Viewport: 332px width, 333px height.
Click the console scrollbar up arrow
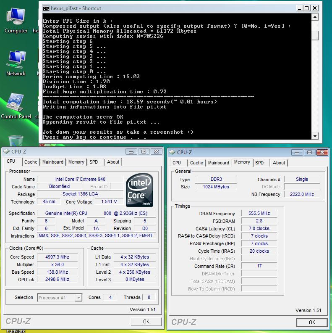[315, 17]
